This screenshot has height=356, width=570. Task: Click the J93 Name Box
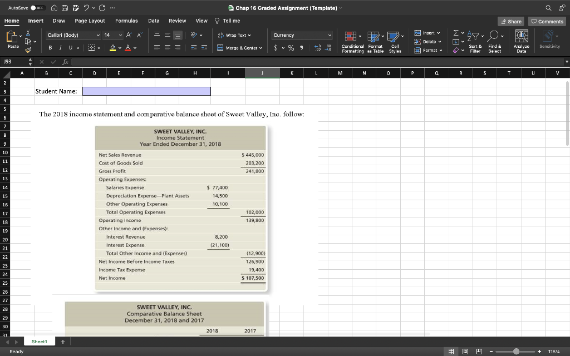coord(14,62)
